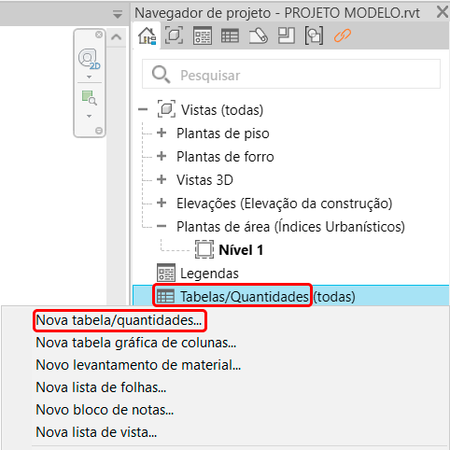Viewport: 450px width, 450px height.
Task: Select Tabelas/Quantidades (todas) row
Action: pos(291,296)
